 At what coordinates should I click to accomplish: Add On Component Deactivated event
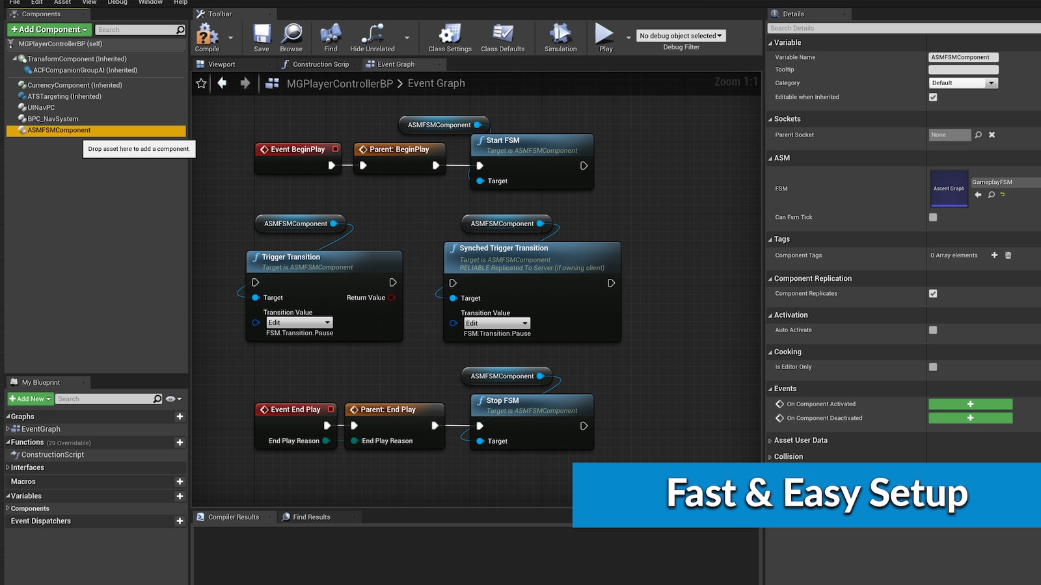click(970, 418)
